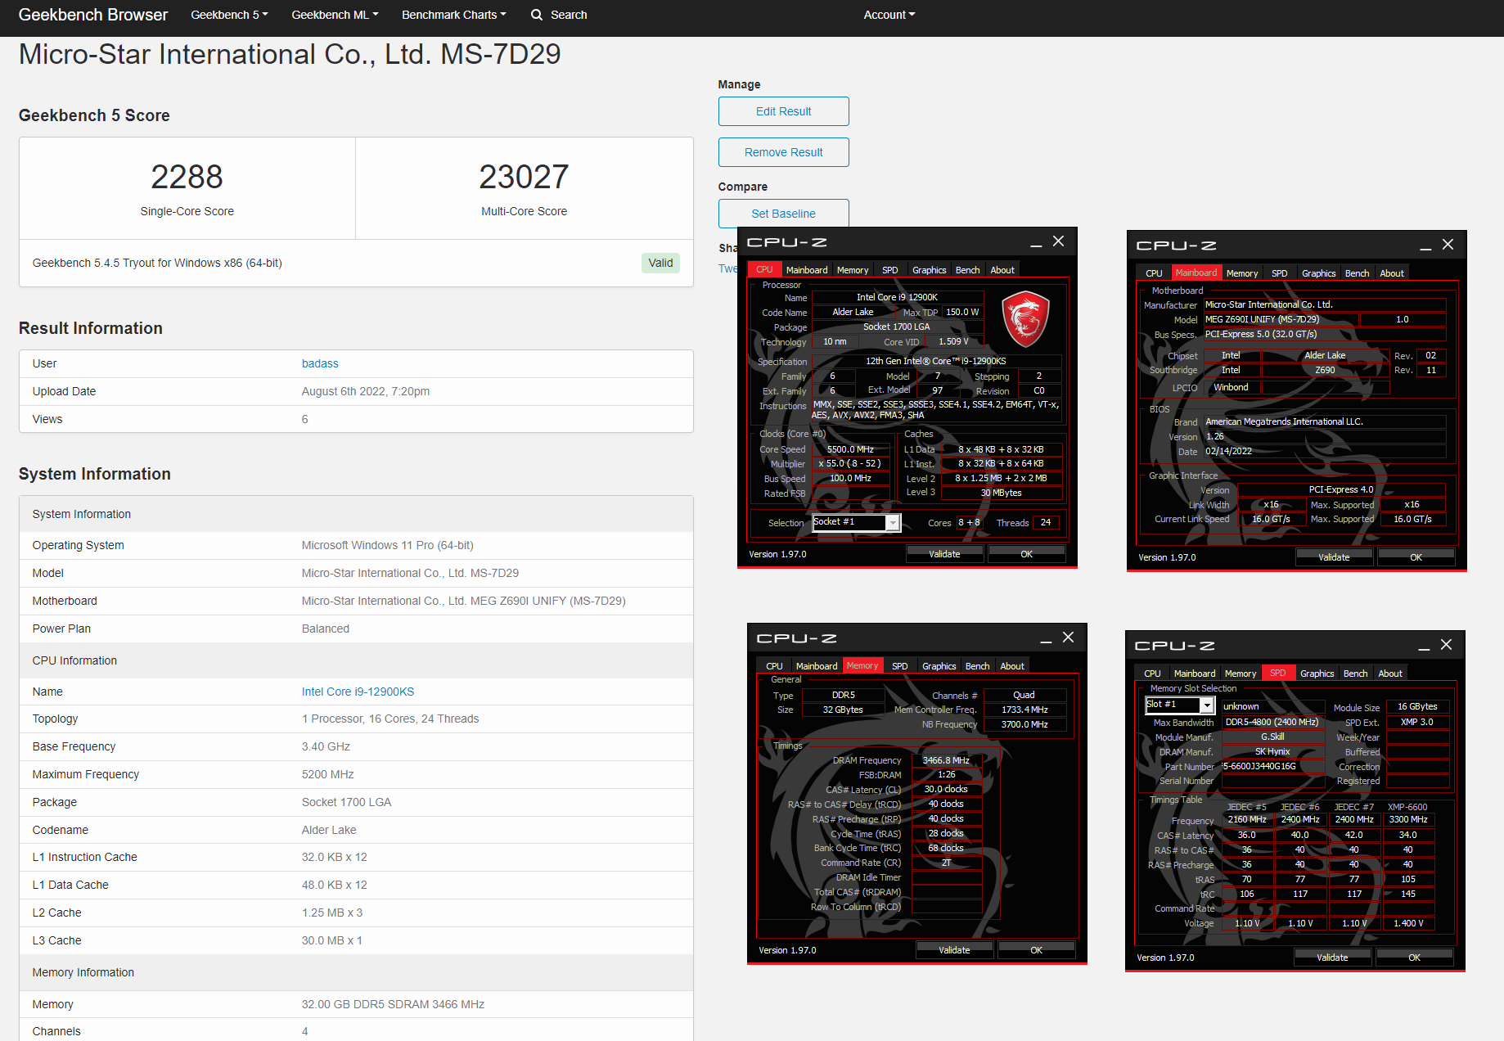Image resolution: width=1504 pixels, height=1041 pixels.
Task: Click the Search link in navbar
Action: click(569, 15)
